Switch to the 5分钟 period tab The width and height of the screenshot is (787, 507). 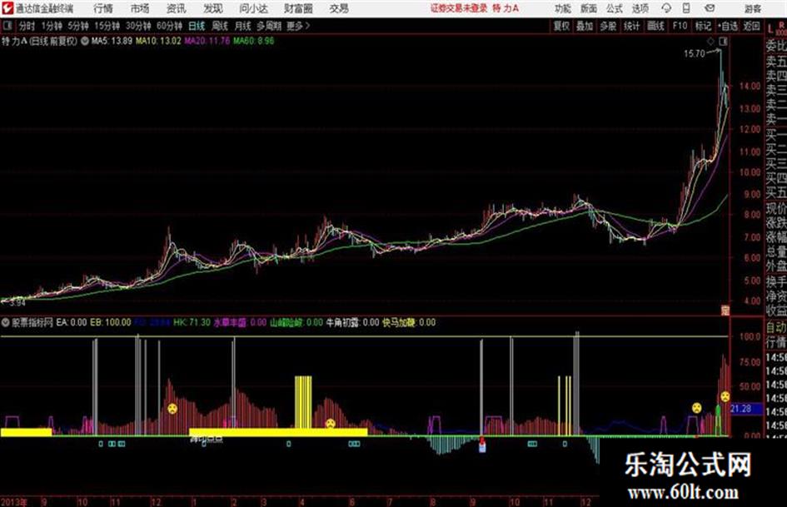click(x=78, y=26)
